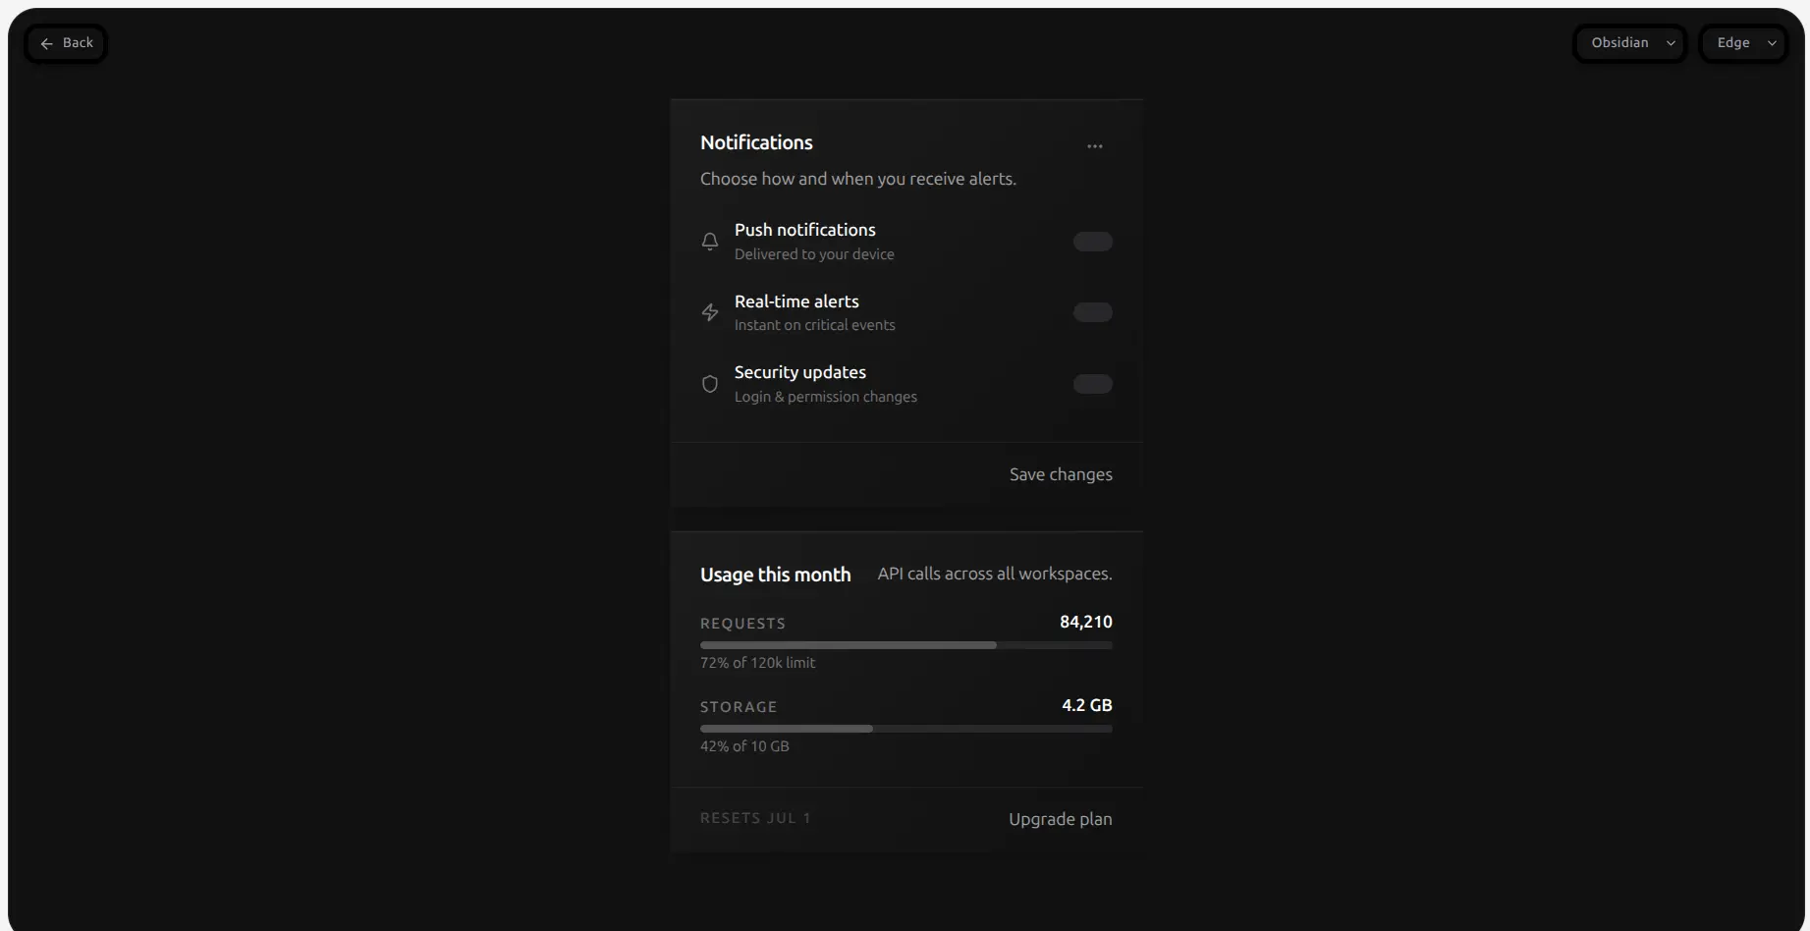Viewport: 1810px width, 931px height.
Task: Click the 'Usage this month' heading
Action: (x=776, y=575)
